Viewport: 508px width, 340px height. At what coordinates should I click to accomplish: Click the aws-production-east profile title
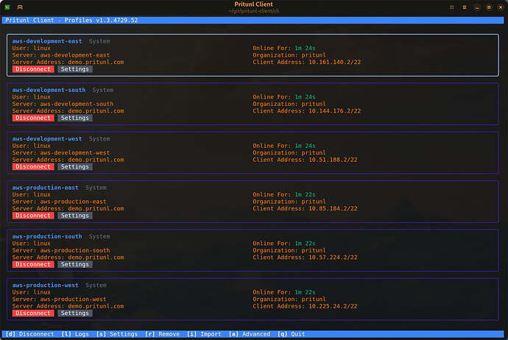[x=46, y=188]
